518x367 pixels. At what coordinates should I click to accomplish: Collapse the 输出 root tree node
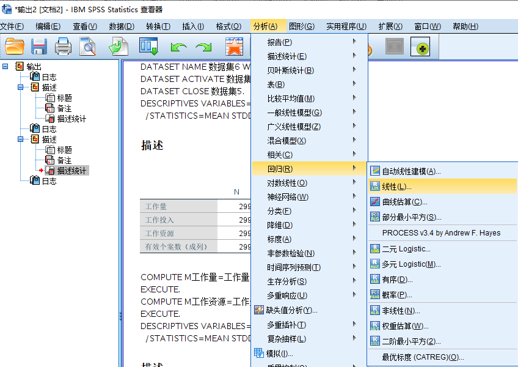pyautogui.click(x=5, y=67)
